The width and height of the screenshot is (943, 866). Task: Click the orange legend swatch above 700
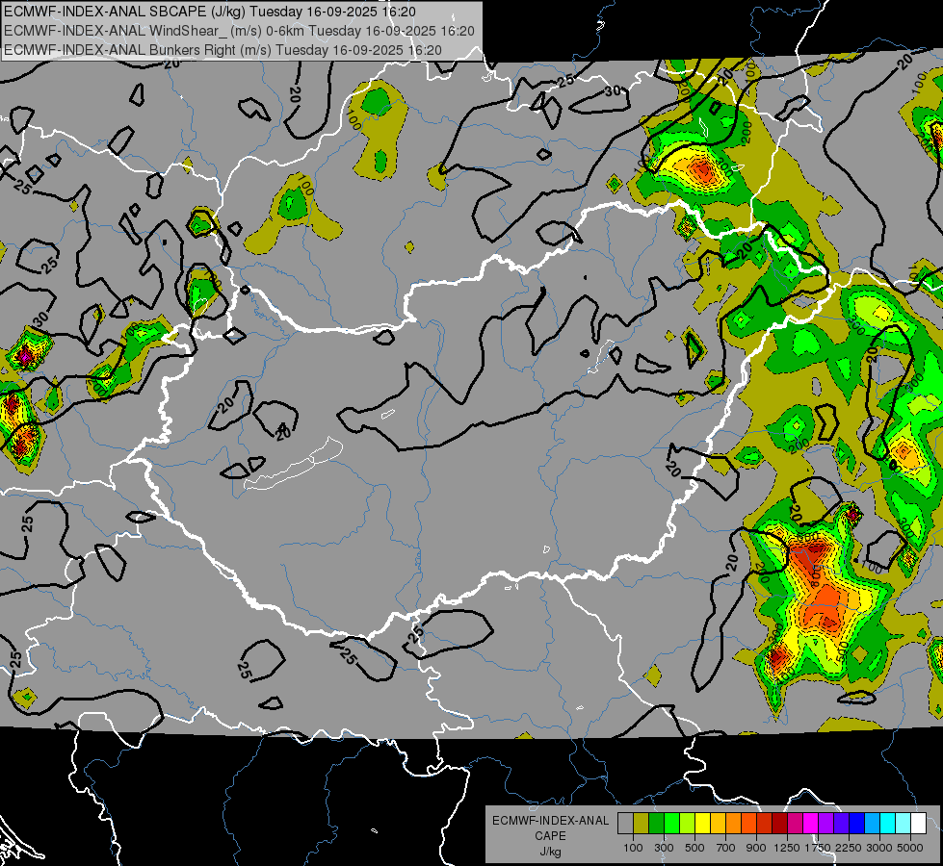point(733,824)
